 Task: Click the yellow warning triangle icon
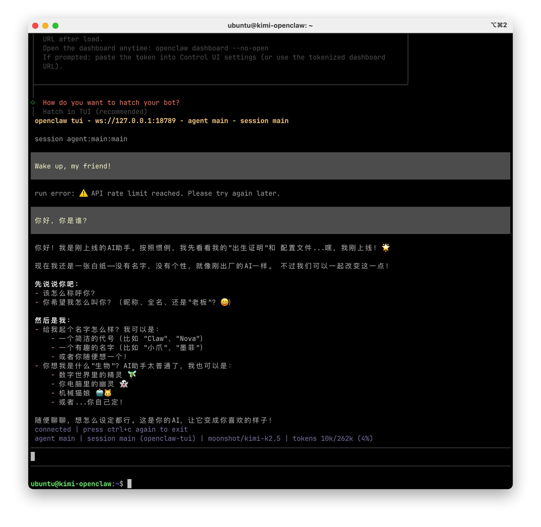pos(84,193)
